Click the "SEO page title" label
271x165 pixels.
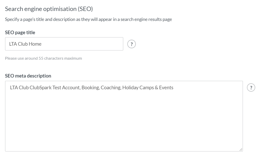(x=20, y=32)
